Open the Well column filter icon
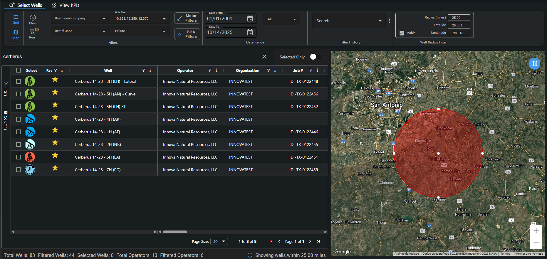Screen dimensions: 547x259 [x=144, y=70]
